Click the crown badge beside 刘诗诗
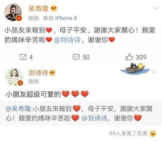The height and width of the screenshot is (141, 162). tap(52, 72)
